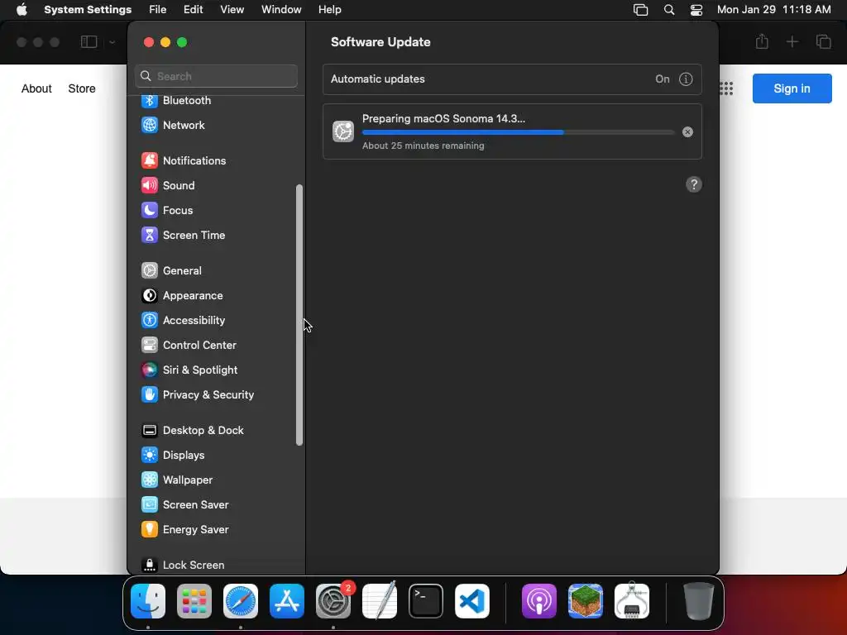Open Terminal from the Dock
Image resolution: width=847 pixels, height=635 pixels.
[x=426, y=601]
